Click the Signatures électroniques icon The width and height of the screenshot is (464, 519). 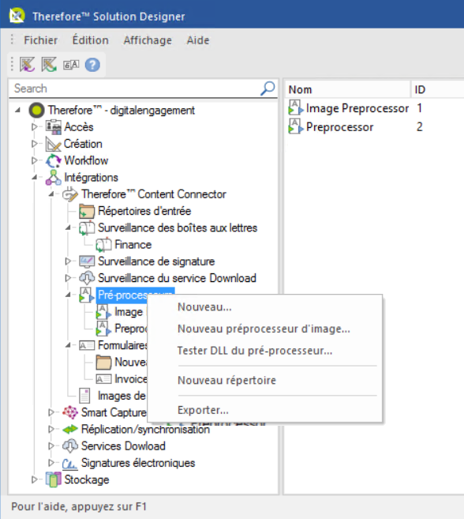coord(70,464)
